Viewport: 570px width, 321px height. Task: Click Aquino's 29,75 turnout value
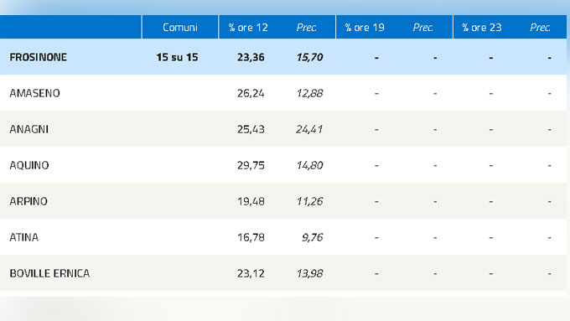point(251,165)
